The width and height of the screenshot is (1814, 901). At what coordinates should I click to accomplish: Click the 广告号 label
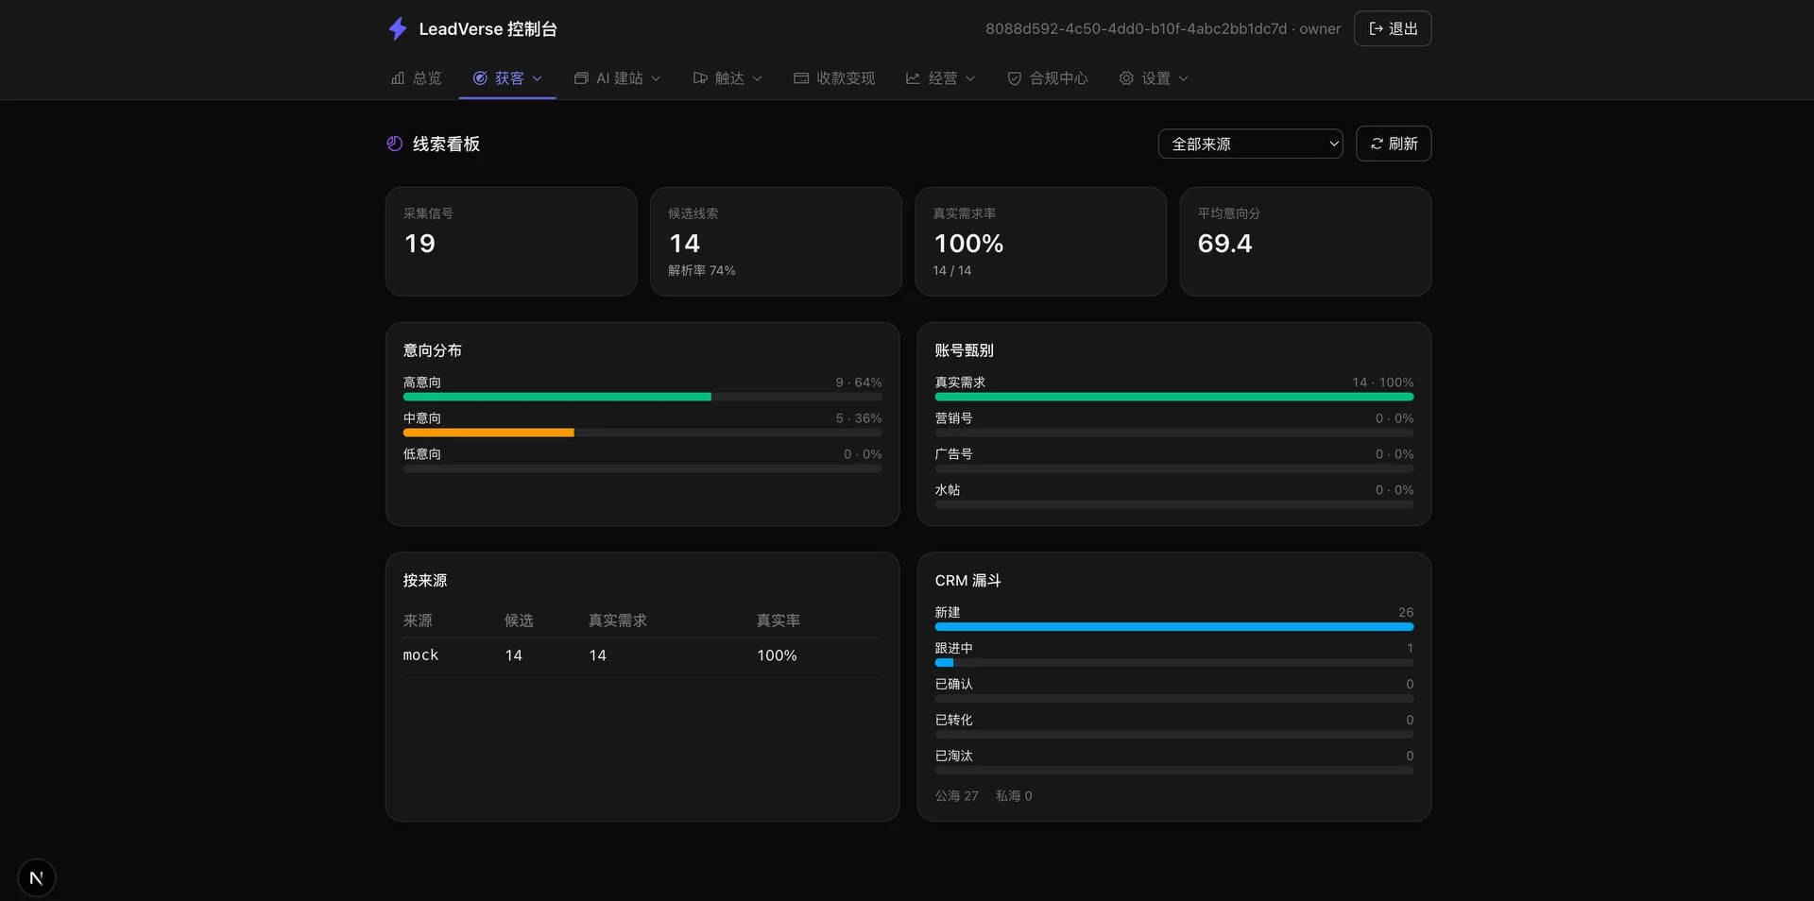954,454
